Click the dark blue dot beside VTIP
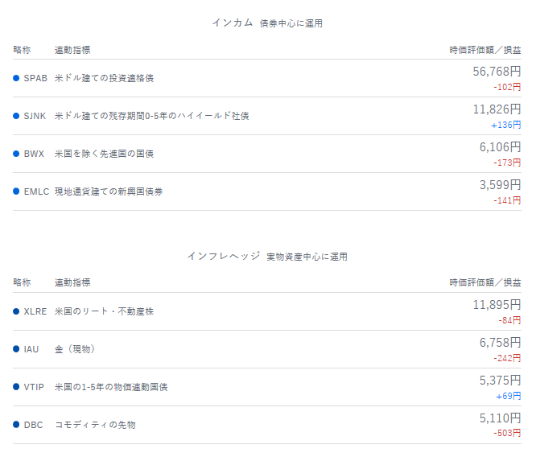The image size is (536, 461). (x=16, y=387)
